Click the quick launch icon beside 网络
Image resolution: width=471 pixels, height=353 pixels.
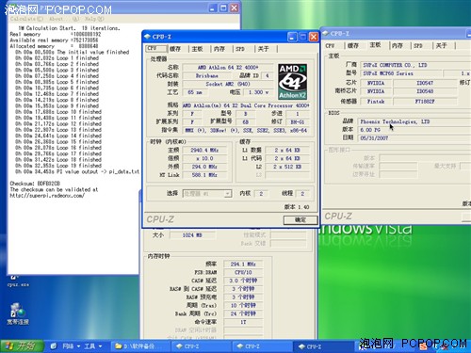click(54, 346)
